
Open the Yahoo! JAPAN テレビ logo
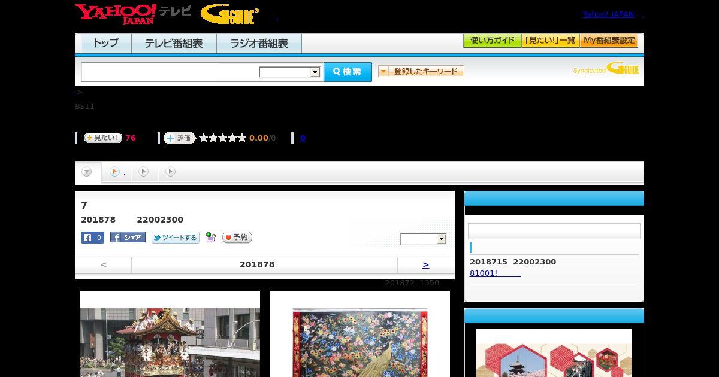point(133,14)
